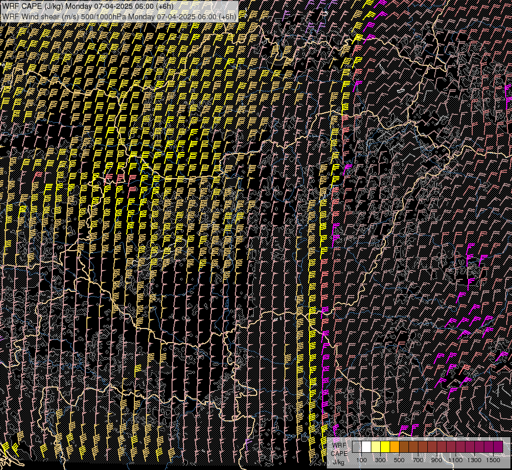Viewport: 512px width, 470px height.
Task: Pick the white swatch in CAPE legend
Action: point(367,447)
